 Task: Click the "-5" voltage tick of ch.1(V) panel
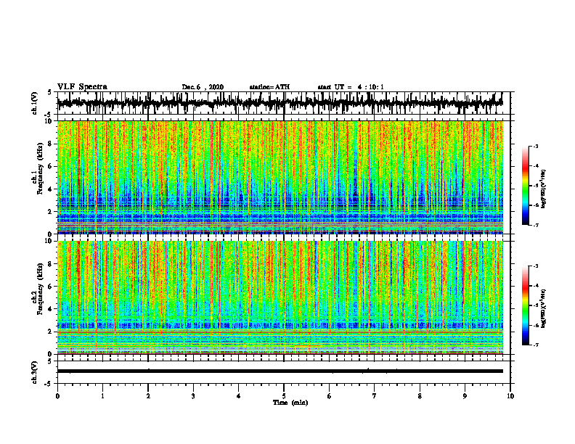point(49,114)
